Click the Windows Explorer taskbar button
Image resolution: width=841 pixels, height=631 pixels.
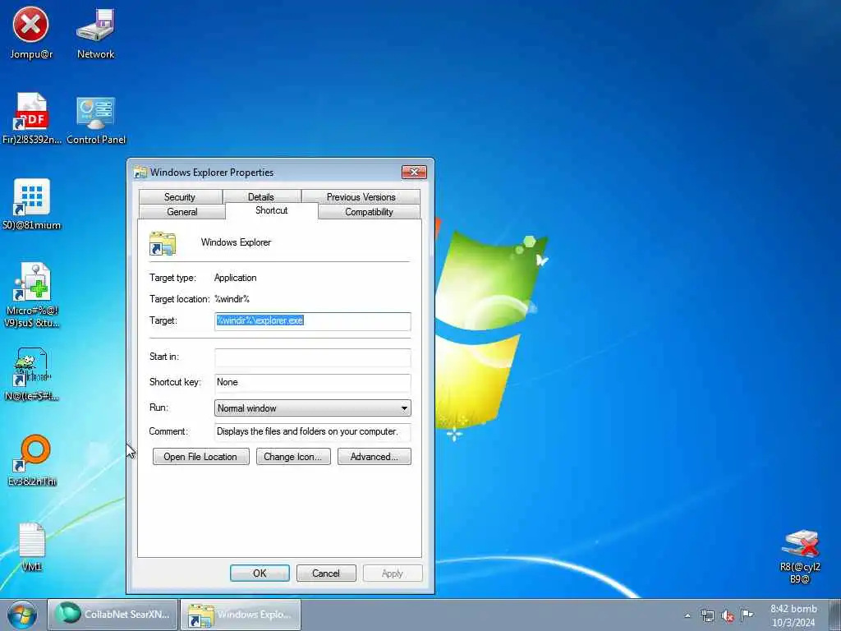pos(241,615)
